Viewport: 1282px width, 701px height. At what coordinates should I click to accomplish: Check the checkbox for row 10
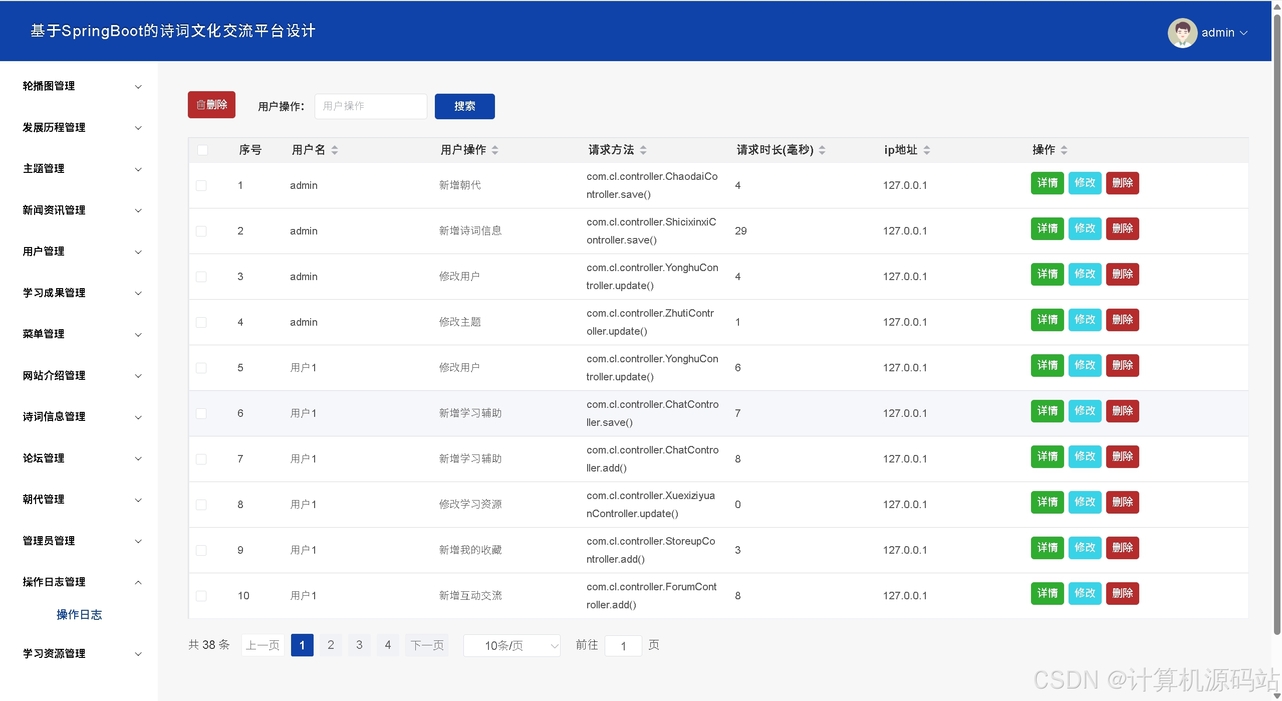(201, 596)
